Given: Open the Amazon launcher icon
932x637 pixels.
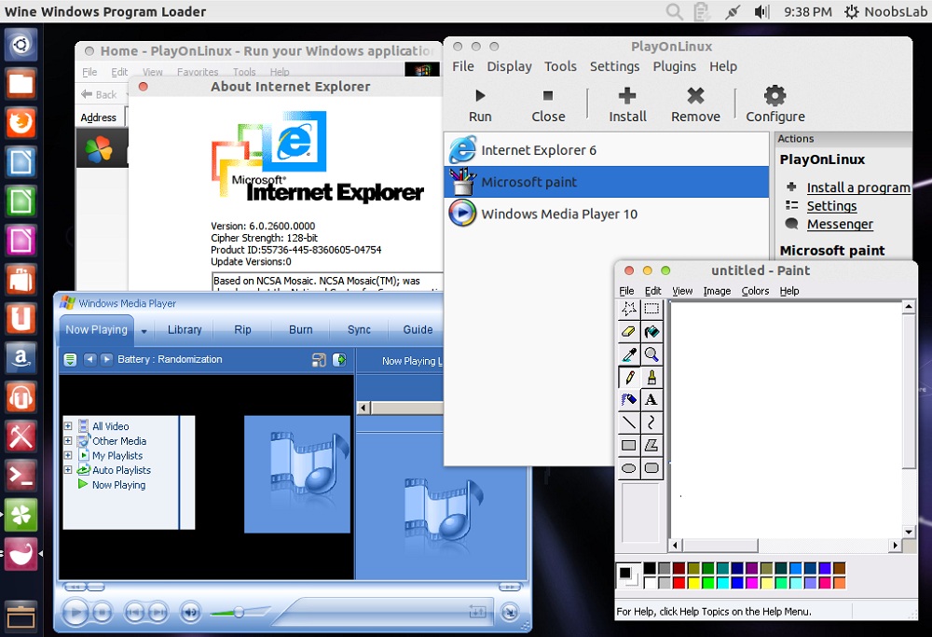Looking at the screenshot, I should click(x=21, y=358).
